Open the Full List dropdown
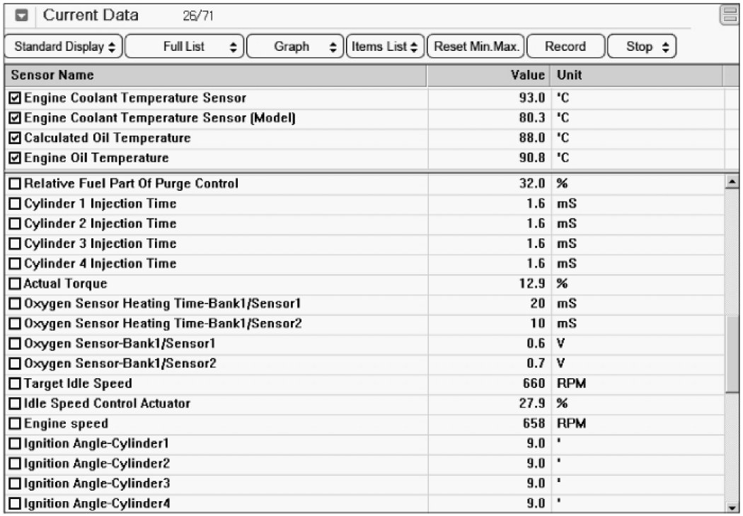743x516 pixels. coord(186,47)
